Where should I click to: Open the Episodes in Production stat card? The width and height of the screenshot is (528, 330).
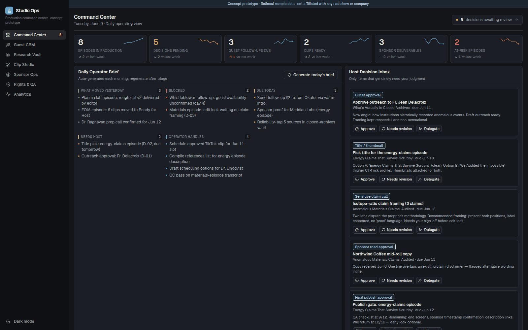(x=110, y=49)
